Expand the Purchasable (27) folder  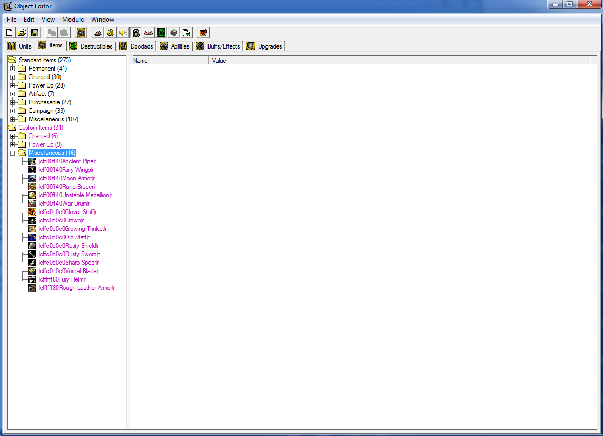pyautogui.click(x=12, y=102)
